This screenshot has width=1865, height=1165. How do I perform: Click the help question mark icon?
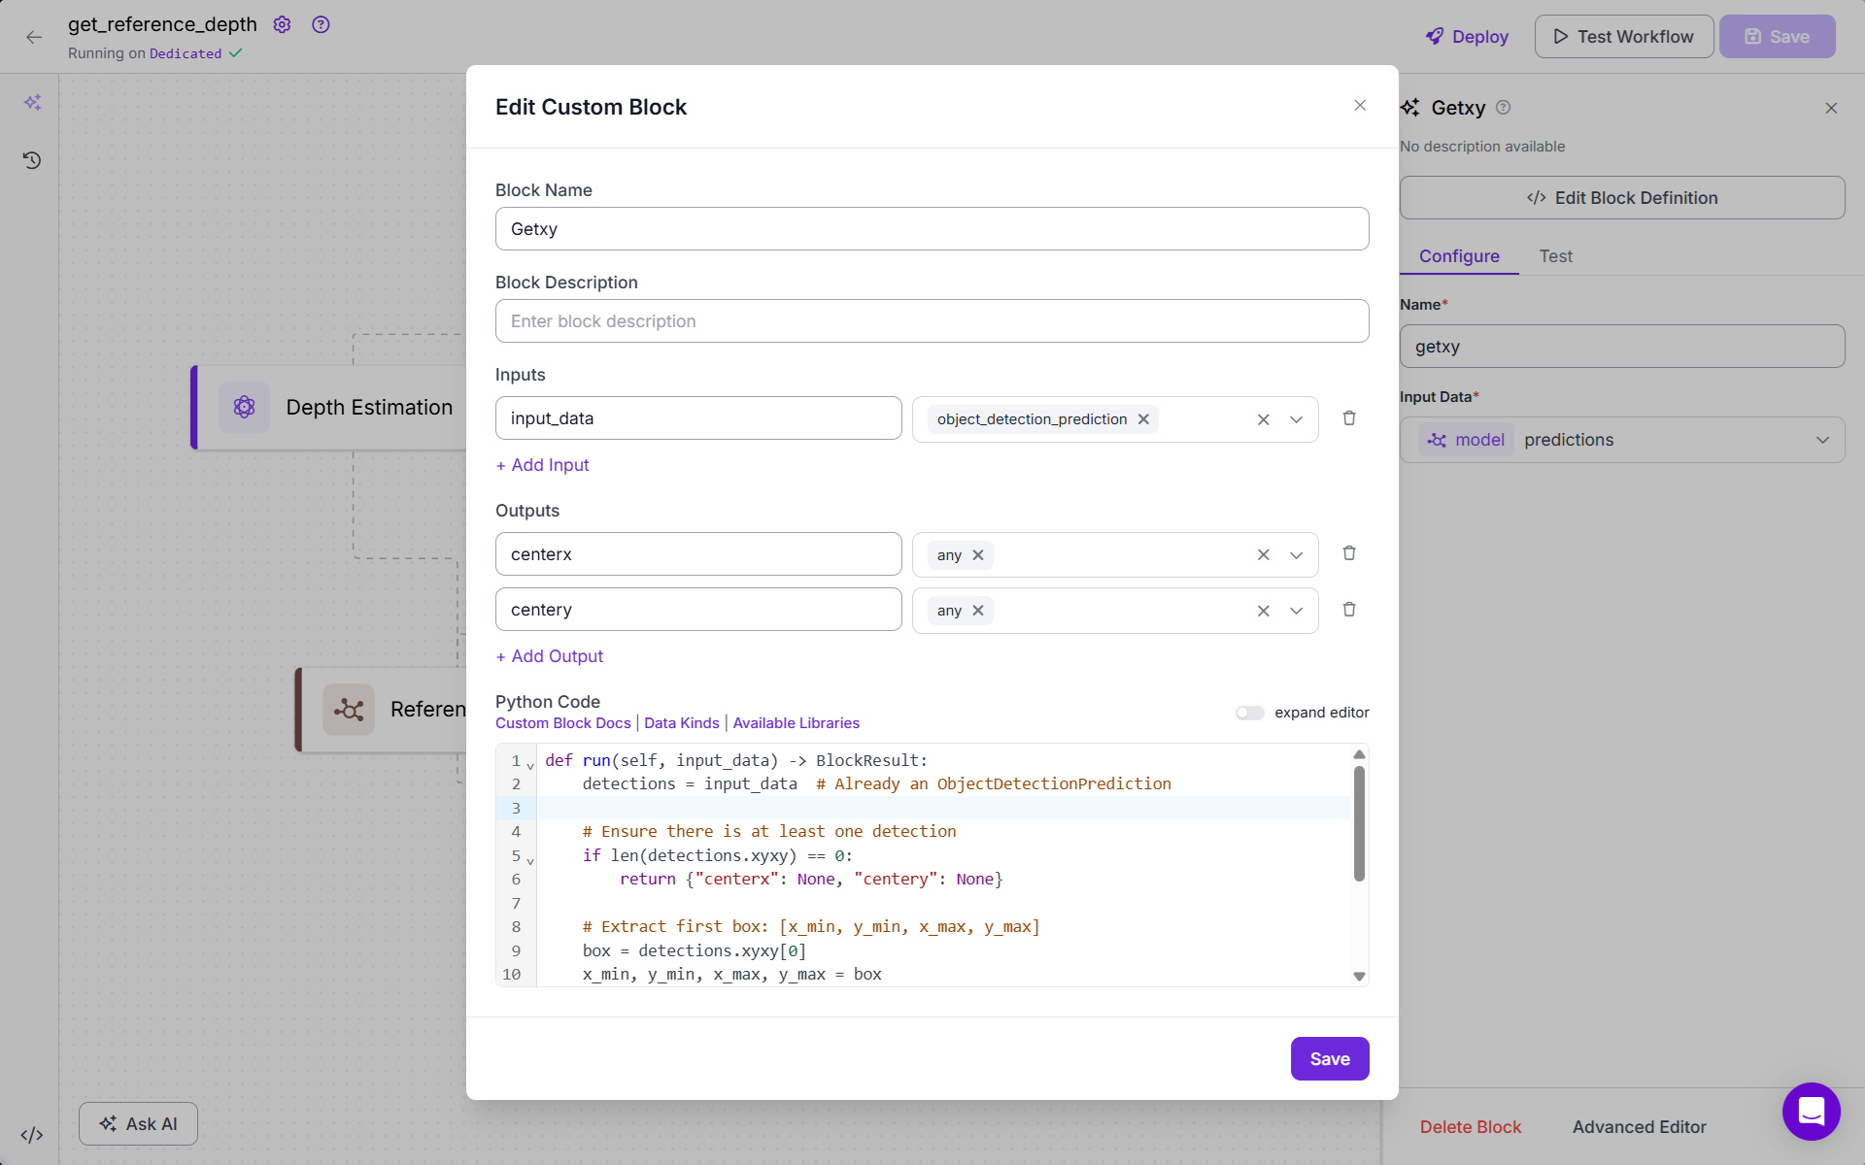point(321,24)
